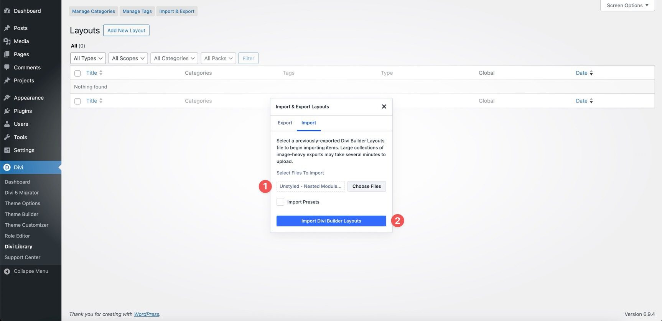Click the Media menu label
The height and width of the screenshot is (321, 662).
[x=21, y=41]
